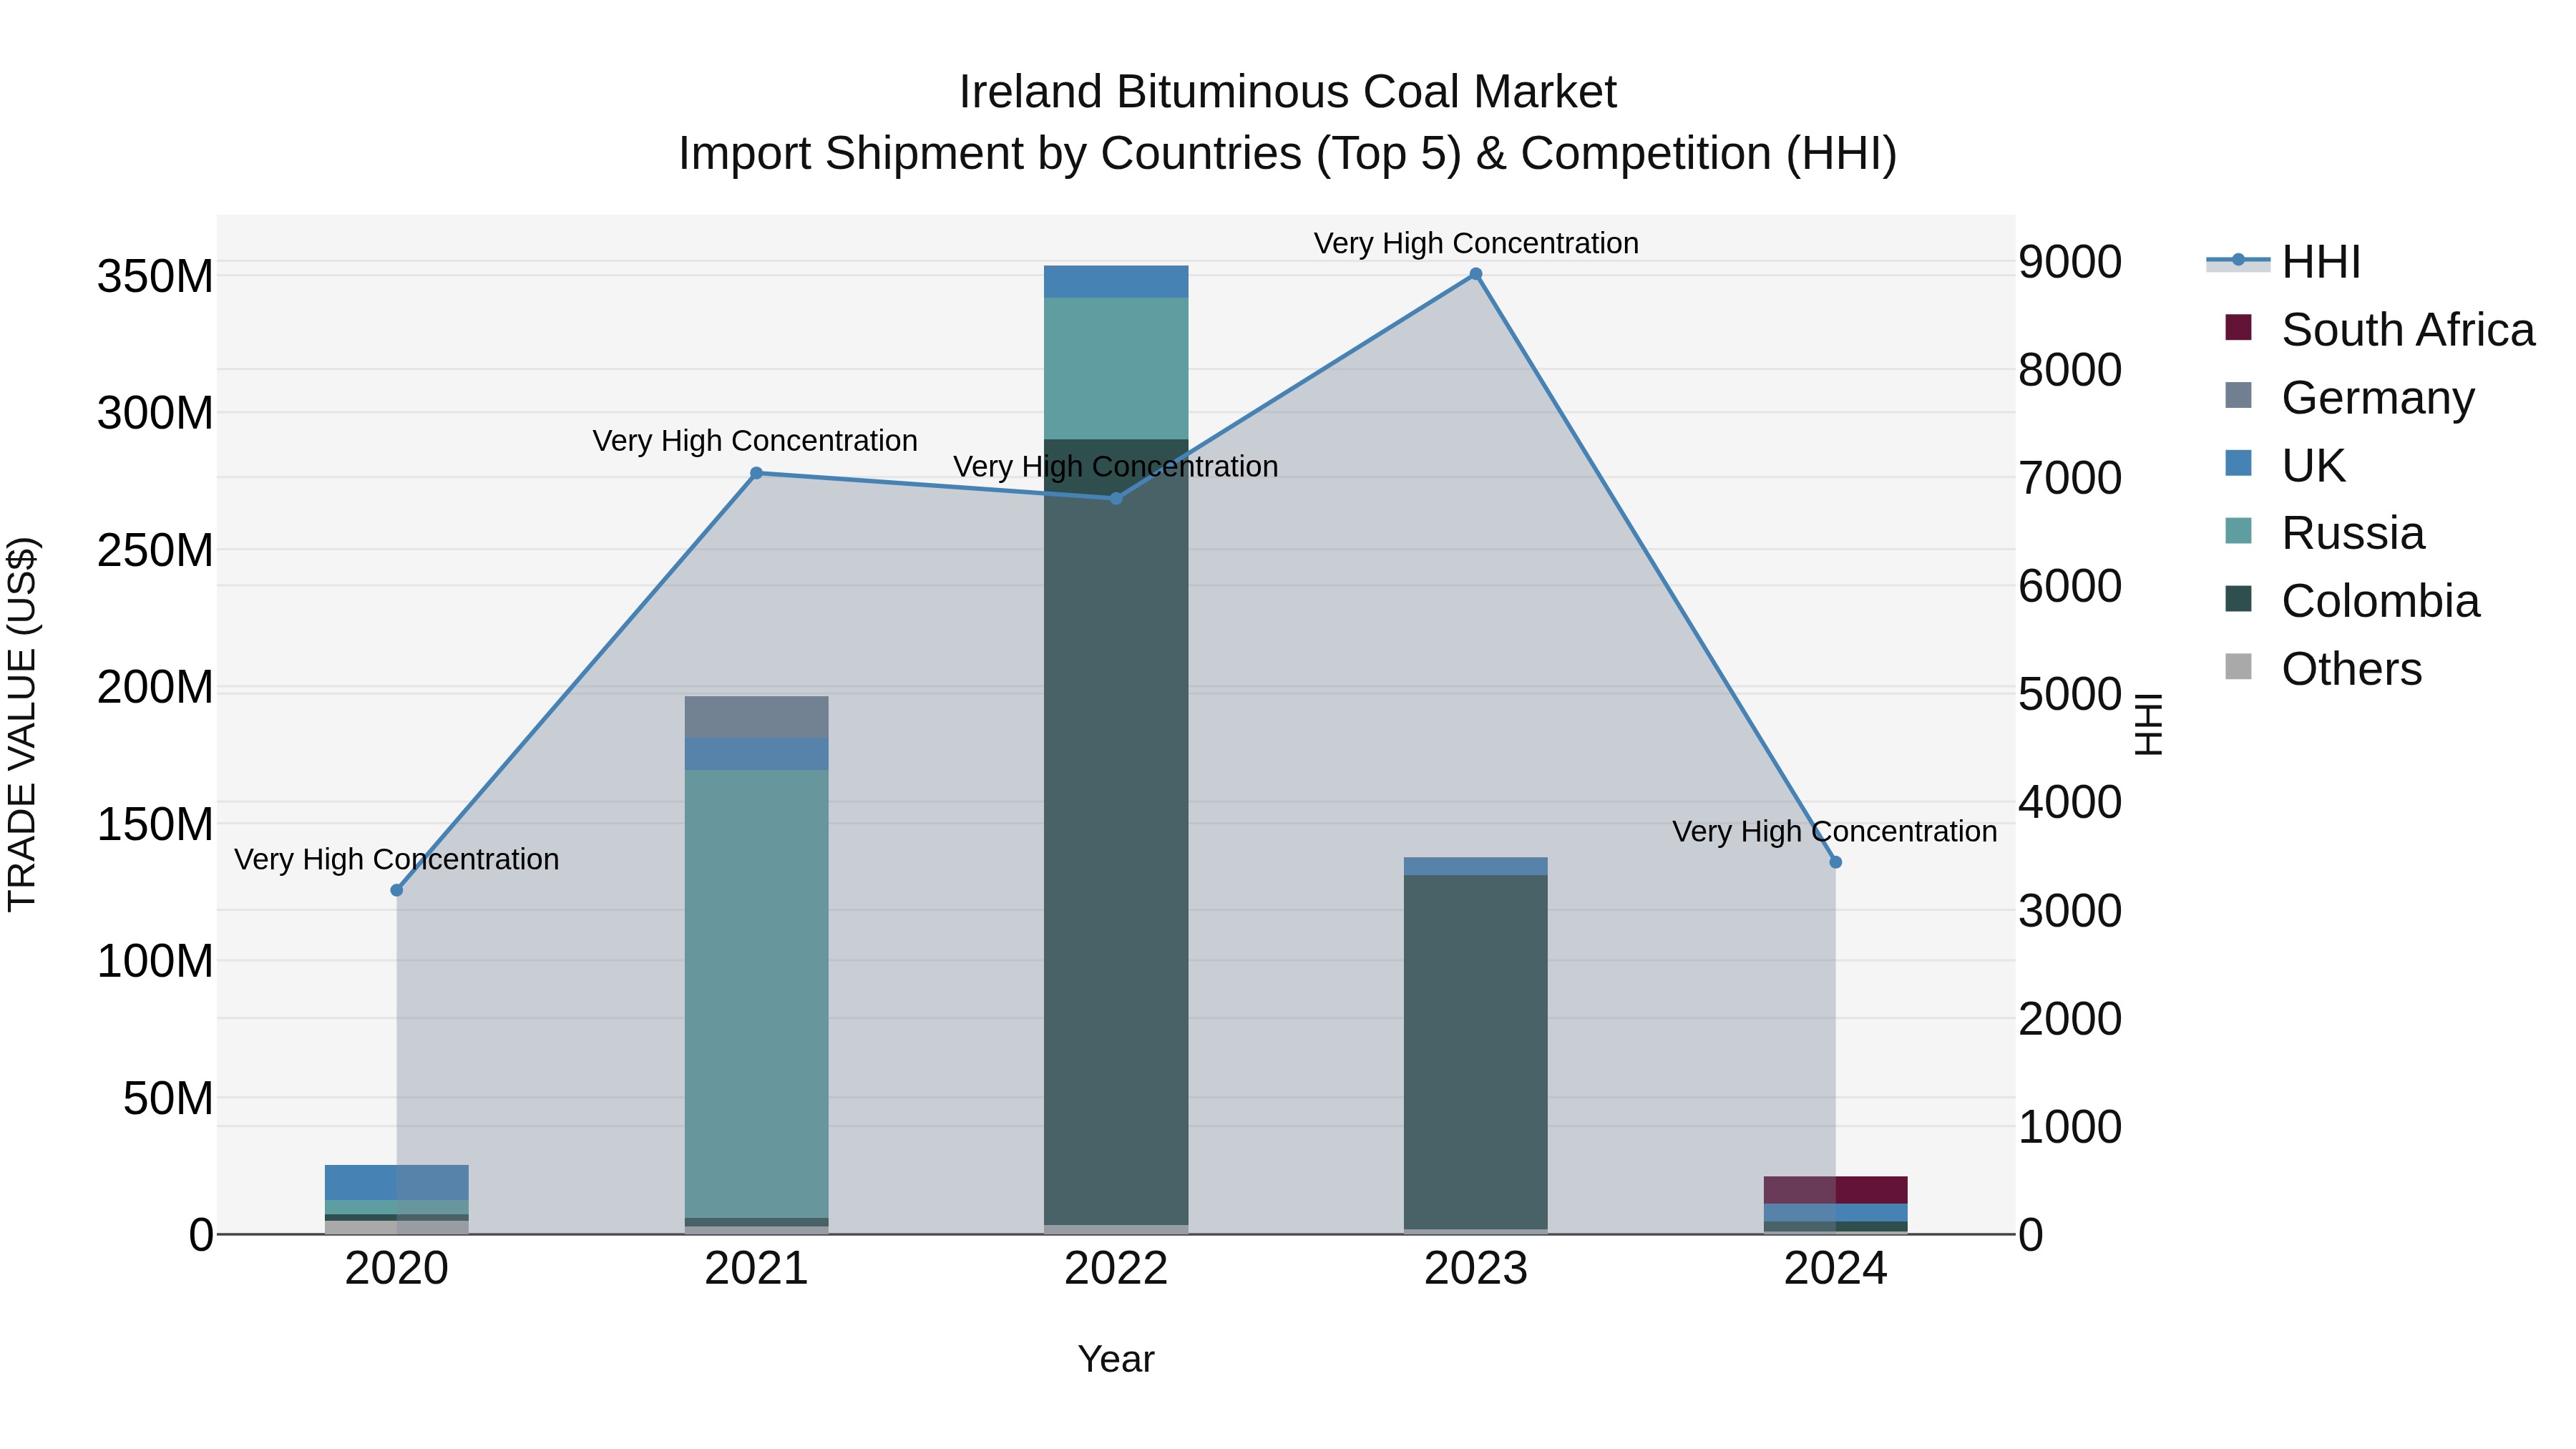Click the 9000 HHI axis tick

2070,262
